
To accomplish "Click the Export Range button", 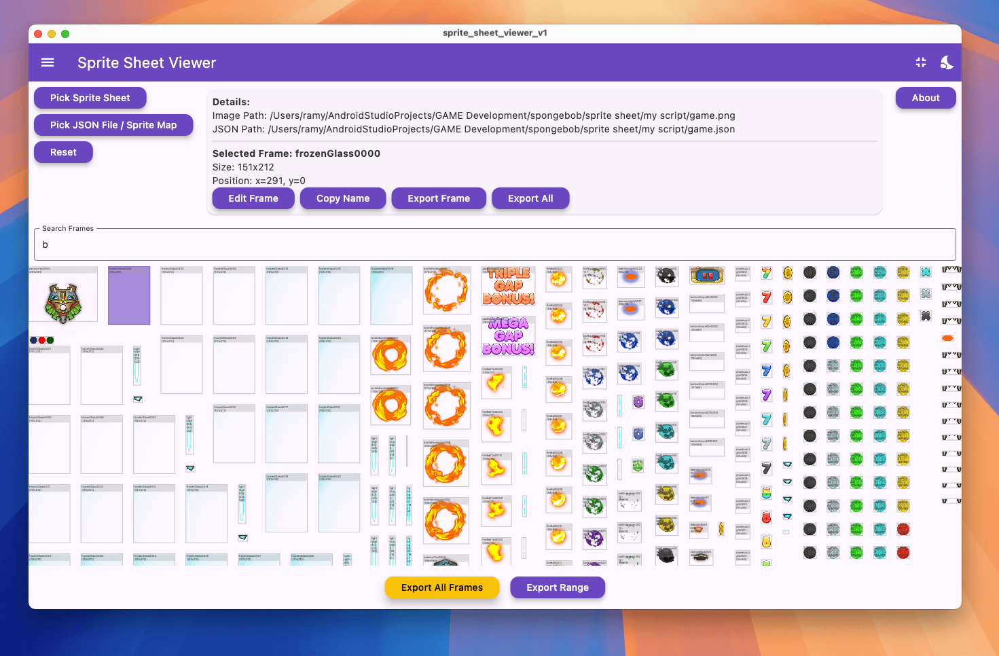I will point(558,587).
